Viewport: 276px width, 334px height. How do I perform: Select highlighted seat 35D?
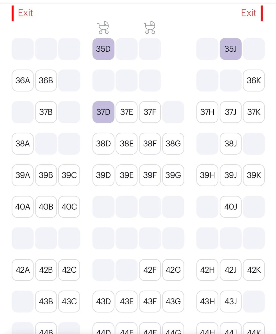click(103, 49)
